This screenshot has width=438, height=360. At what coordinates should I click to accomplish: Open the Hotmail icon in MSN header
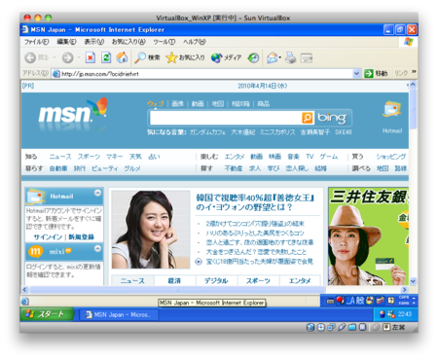point(392,110)
